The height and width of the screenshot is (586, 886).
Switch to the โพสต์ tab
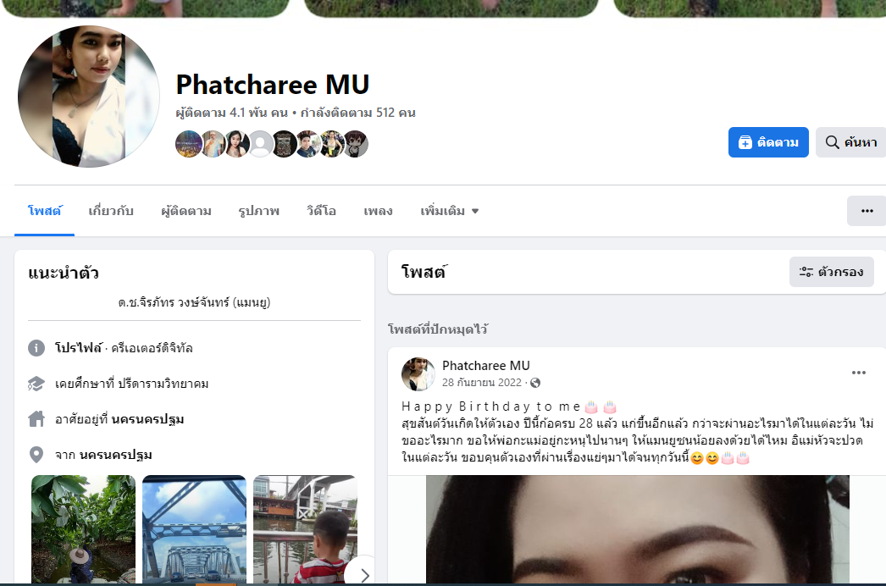(x=45, y=211)
